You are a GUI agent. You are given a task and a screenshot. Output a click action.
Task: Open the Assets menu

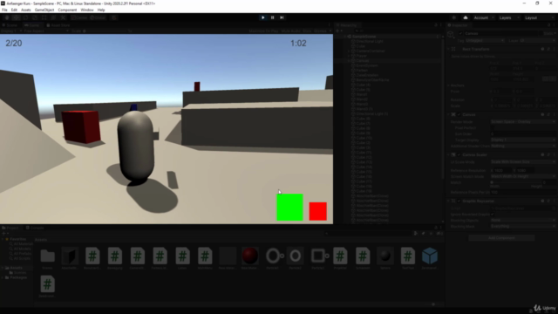pyautogui.click(x=26, y=10)
